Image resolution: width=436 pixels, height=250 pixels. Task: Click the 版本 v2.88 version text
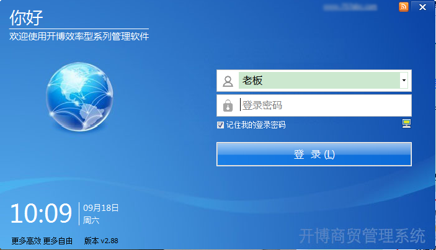tap(101, 241)
